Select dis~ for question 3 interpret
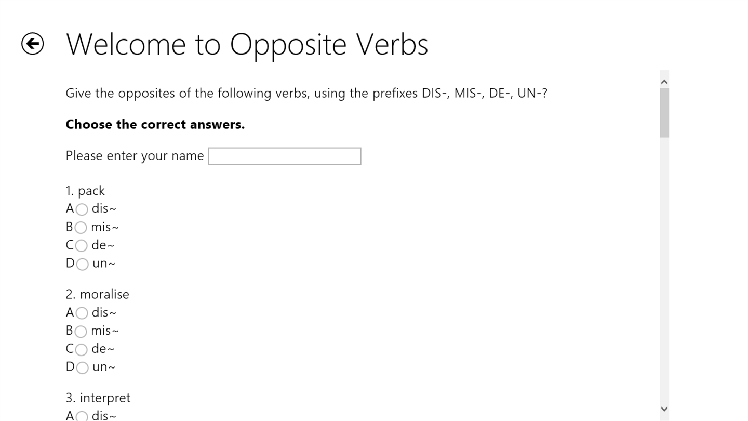This screenshot has width=748, height=421. (82, 416)
